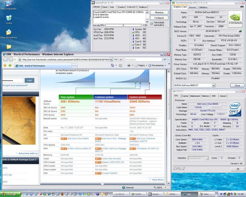
Task: Click the Close button in GPU-Z
Action: click(237, 85)
